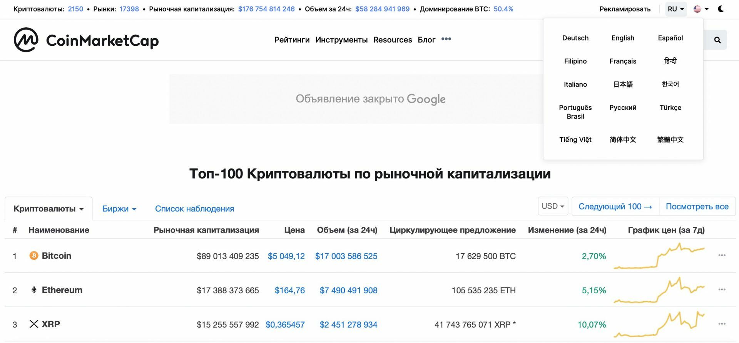Open the XRP row options ellipsis
This screenshot has height=343, width=739.
pos(722,324)
